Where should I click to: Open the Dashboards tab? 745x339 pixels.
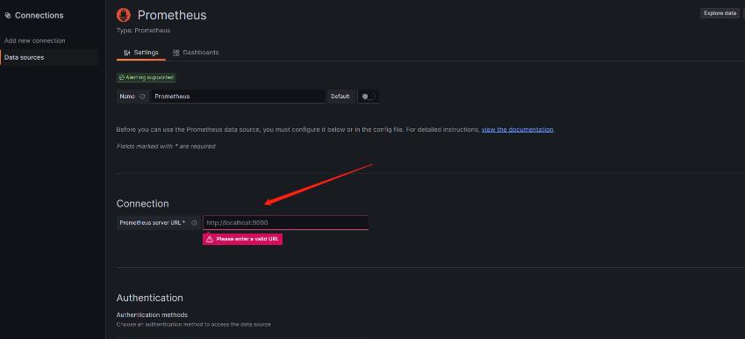196,53
